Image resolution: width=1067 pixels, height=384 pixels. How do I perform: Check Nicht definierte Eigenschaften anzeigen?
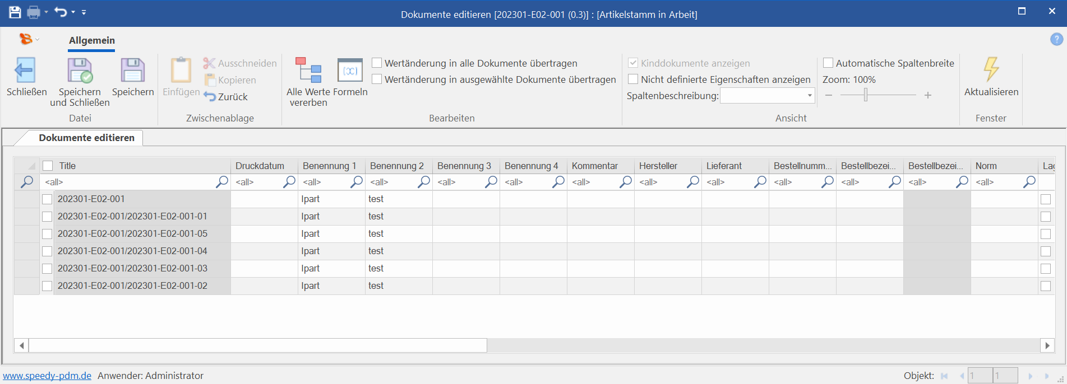pyautogui.click(x=633, y=79)
